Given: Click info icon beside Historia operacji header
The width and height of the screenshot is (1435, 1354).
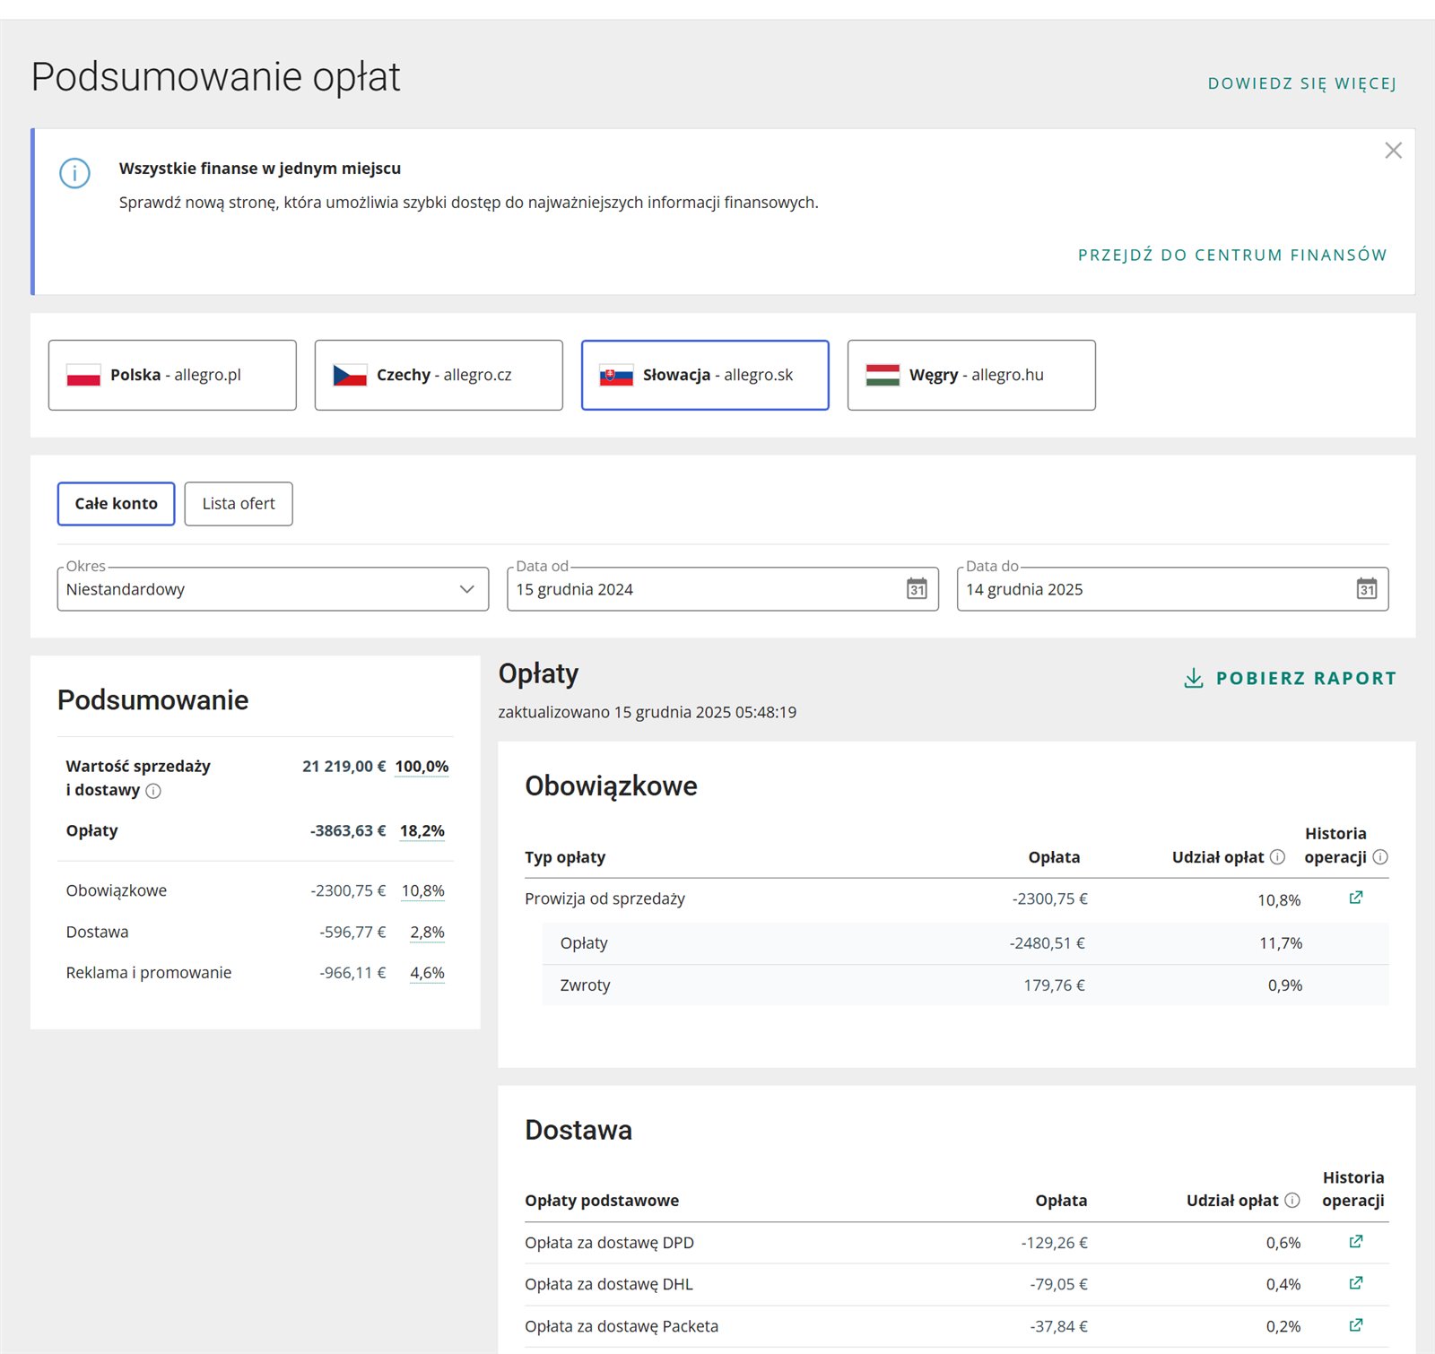Looking at the screenshot, I should (x=1380, y=857).
